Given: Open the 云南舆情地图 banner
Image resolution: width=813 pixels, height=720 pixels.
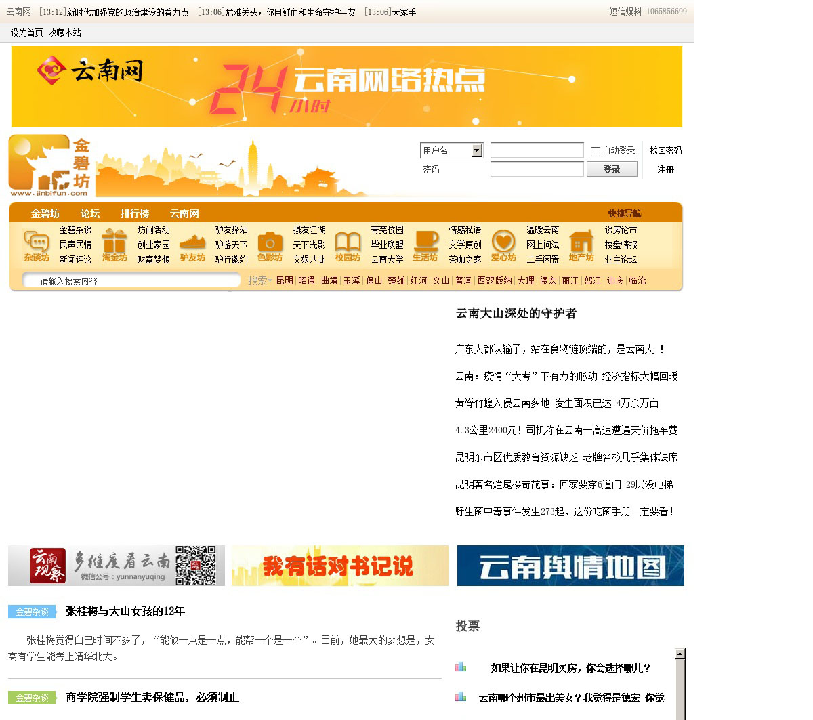Looking at the screenshot, I should tap(570, 566).
